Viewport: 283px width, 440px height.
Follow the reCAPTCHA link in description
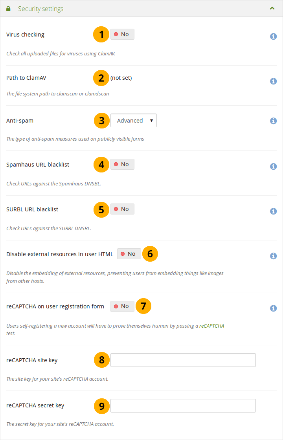211,326
